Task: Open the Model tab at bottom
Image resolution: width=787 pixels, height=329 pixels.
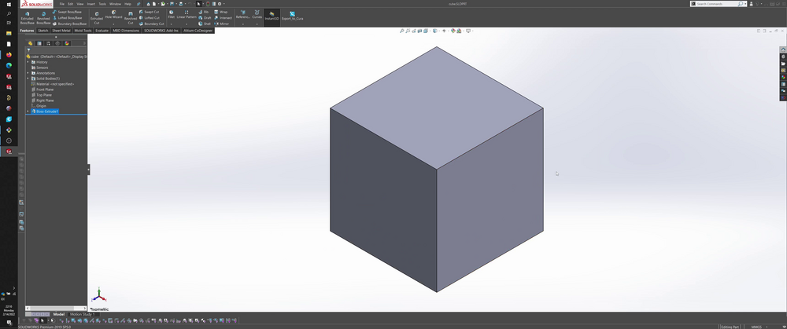Action: coord(59,315)
